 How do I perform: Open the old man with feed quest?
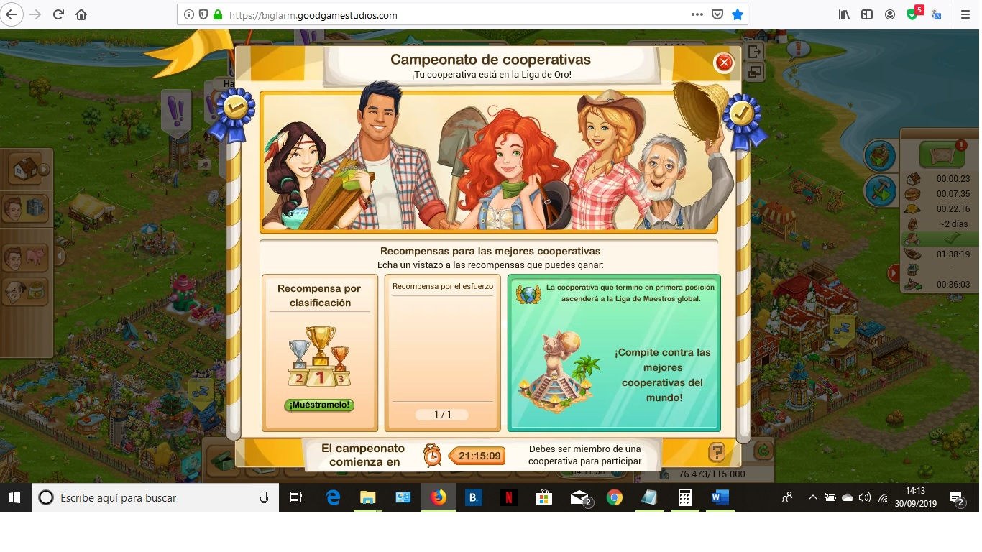(25, 291)
